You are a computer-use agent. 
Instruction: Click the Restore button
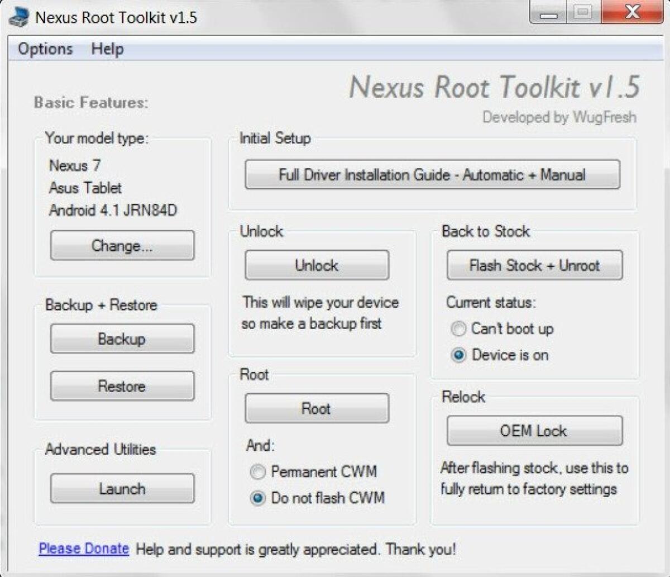[x=122, y=385]
